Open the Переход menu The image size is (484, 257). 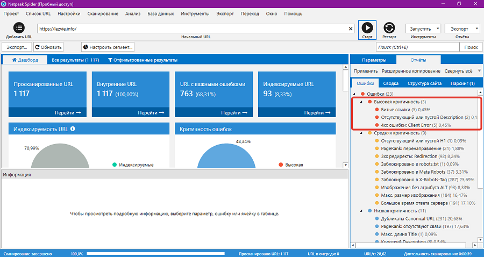(x=250, y=13)
